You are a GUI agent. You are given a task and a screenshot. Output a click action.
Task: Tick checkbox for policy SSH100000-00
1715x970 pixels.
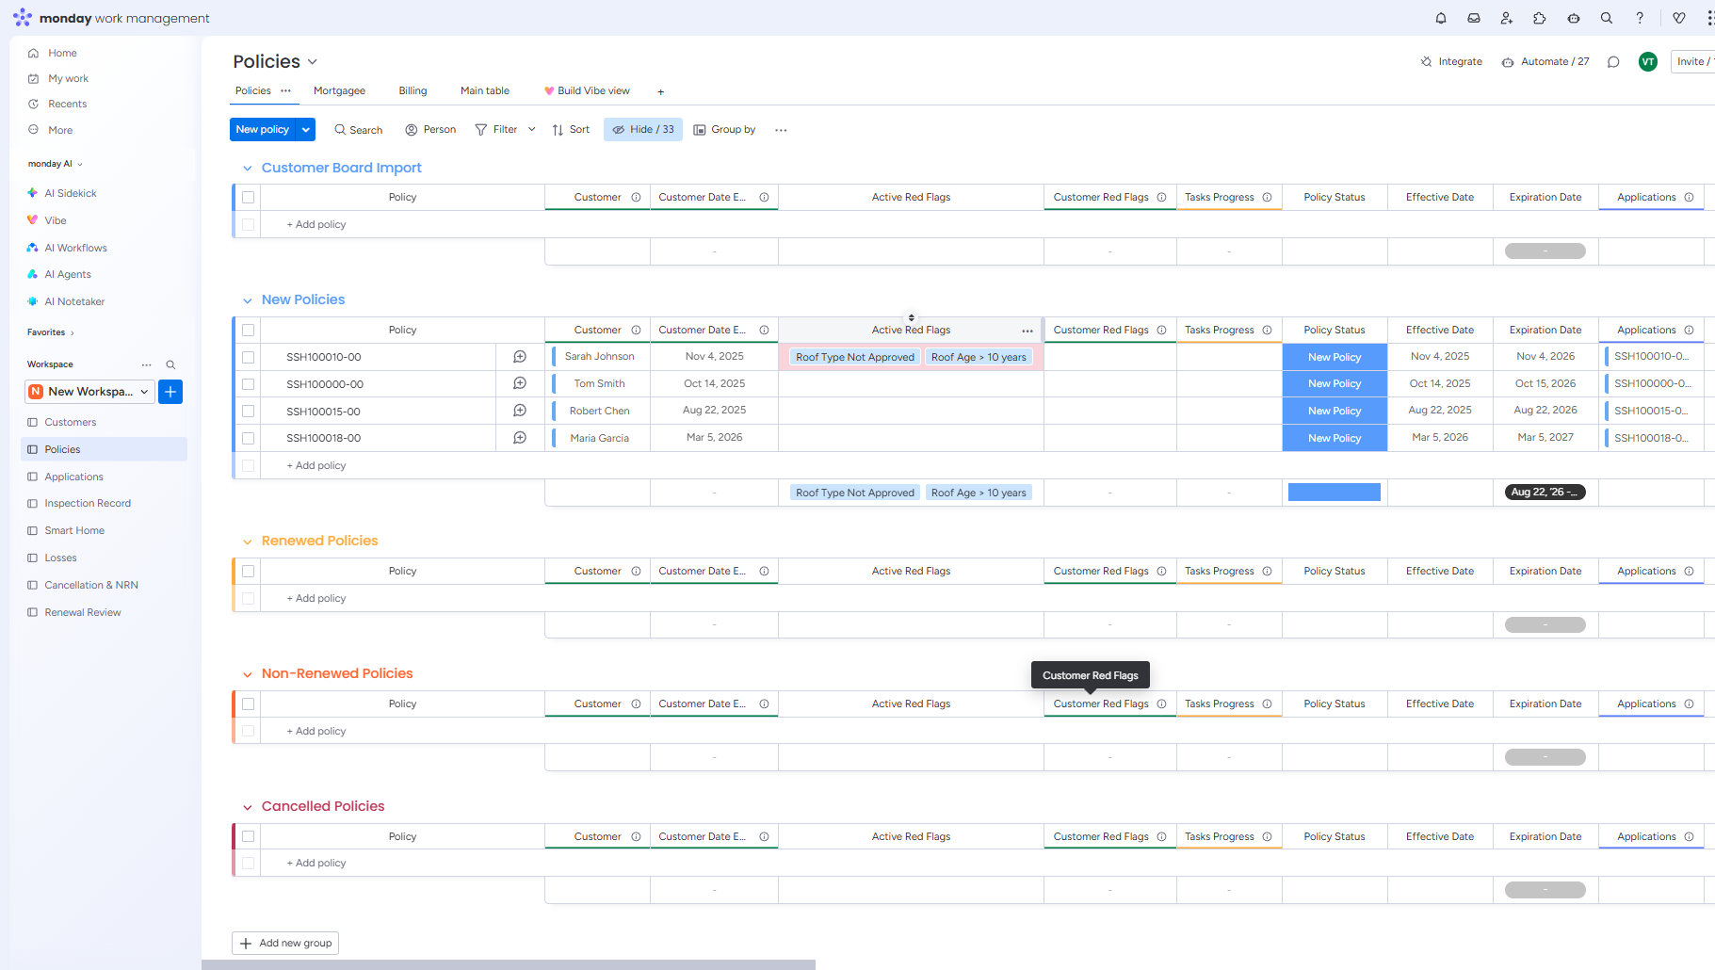pos(248,384)
